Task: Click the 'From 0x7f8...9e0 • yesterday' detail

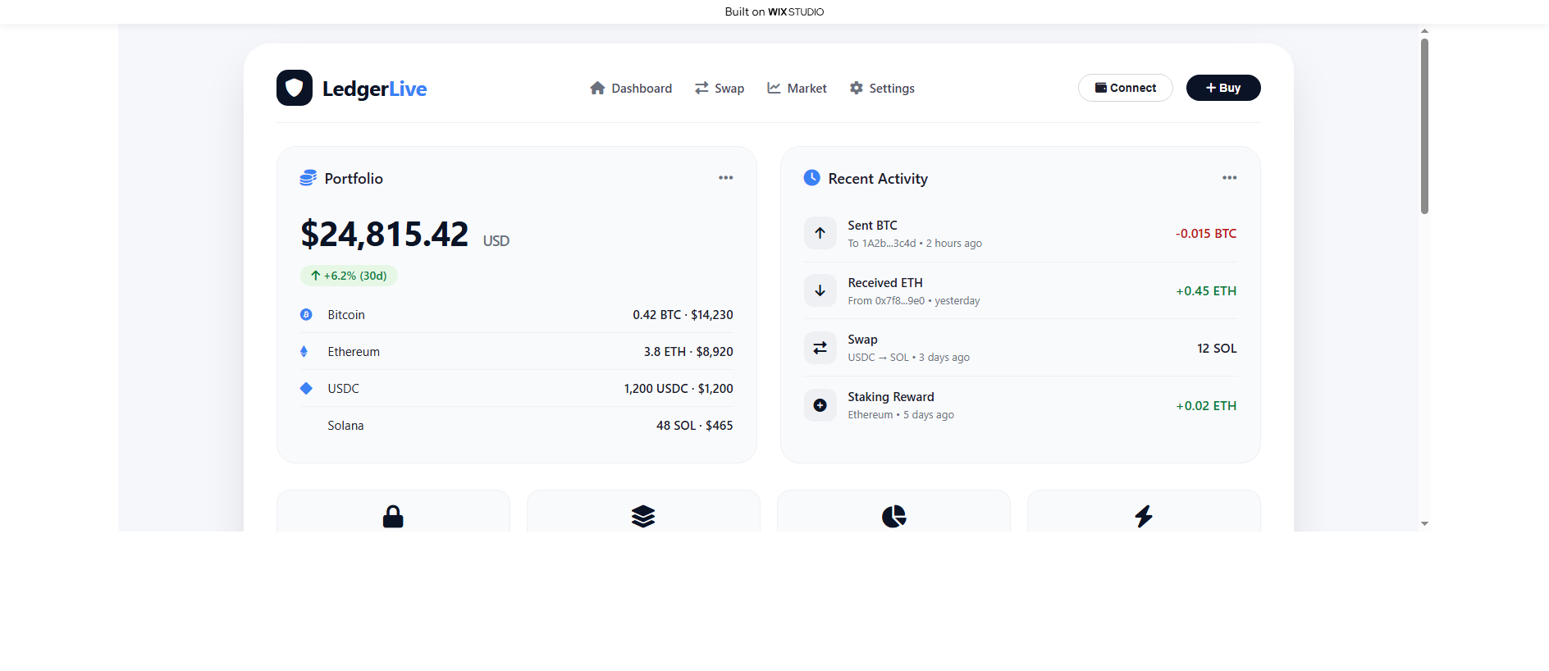Action: click(x=914, y=301)
